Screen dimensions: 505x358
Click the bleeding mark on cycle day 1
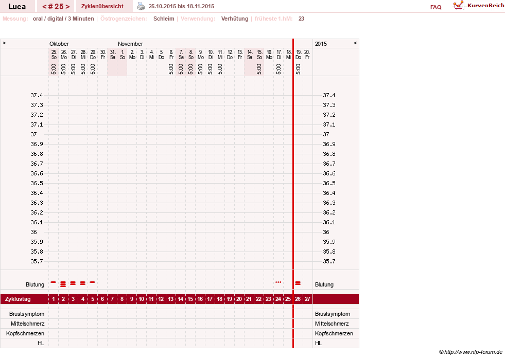[54, 282]
